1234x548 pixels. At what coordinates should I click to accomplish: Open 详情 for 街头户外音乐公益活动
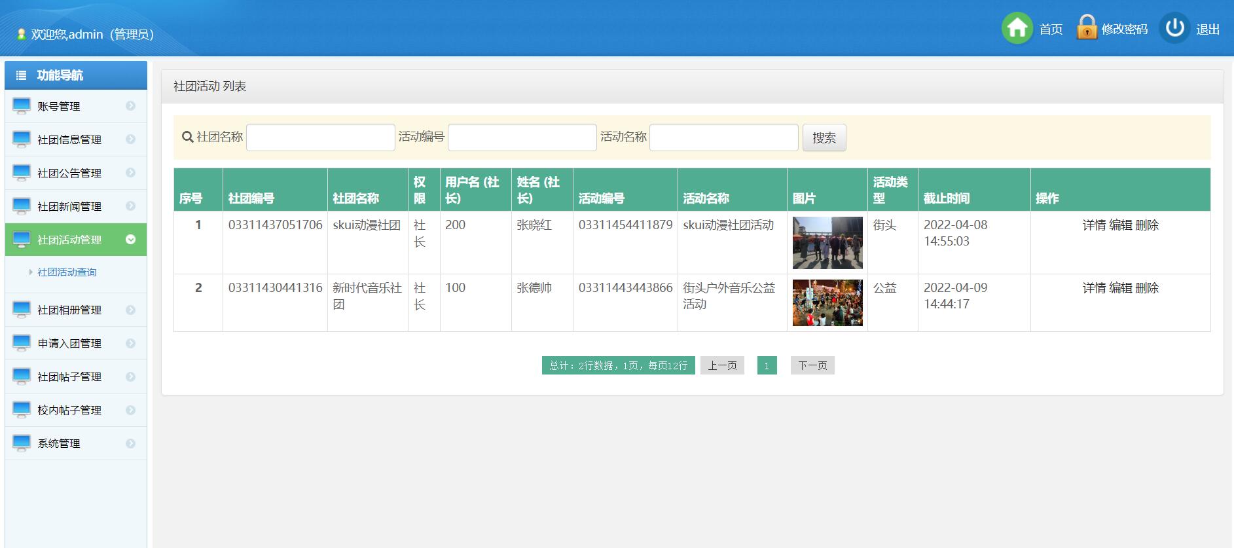(x=1094, y=288)
